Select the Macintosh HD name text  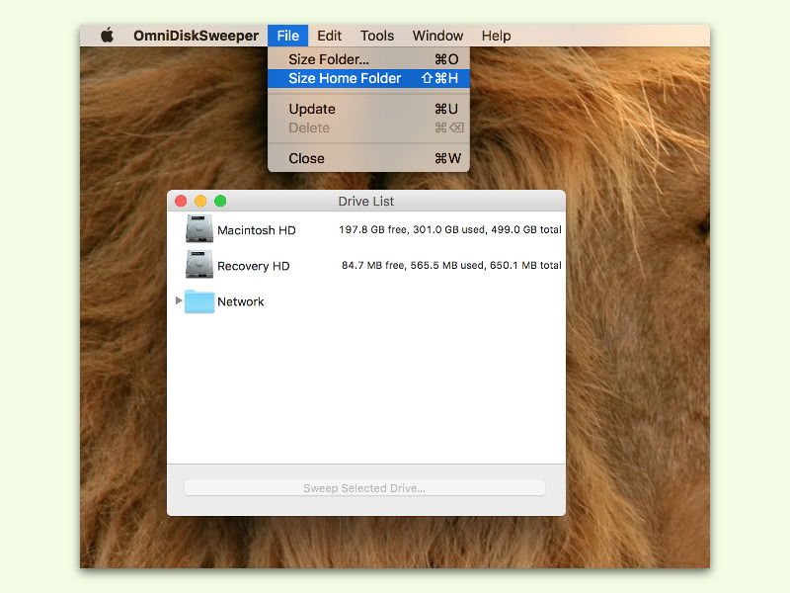tap(257, 230)
